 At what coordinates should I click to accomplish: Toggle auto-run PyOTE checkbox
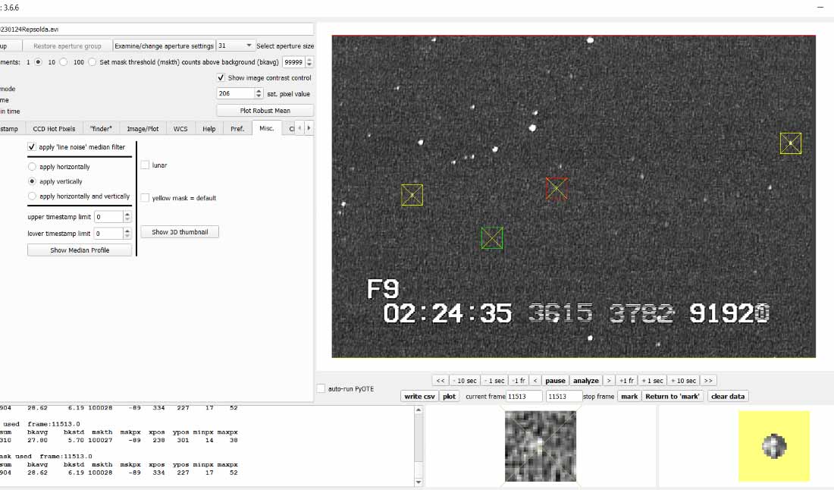[x=321, y=389]
